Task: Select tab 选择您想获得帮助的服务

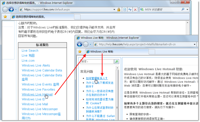Action: (x=42, y=17)
